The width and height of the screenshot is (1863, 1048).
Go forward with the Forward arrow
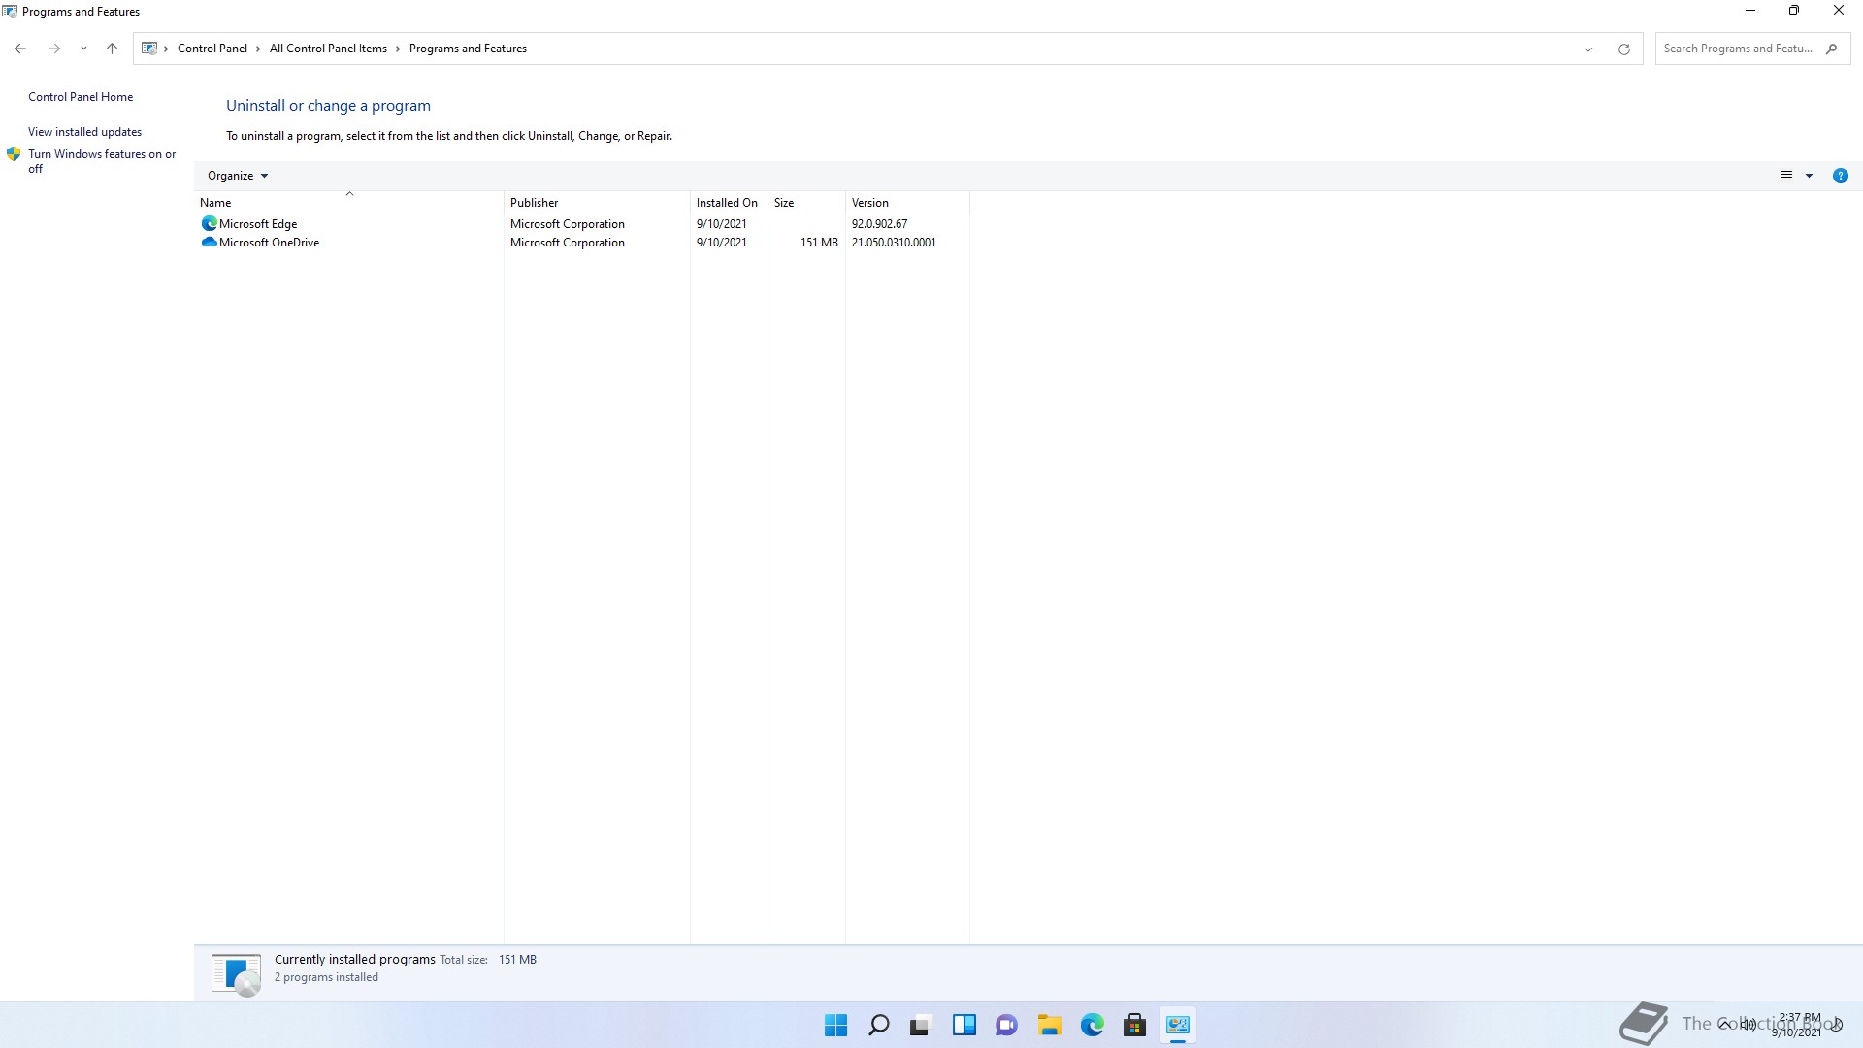[54, 49]
